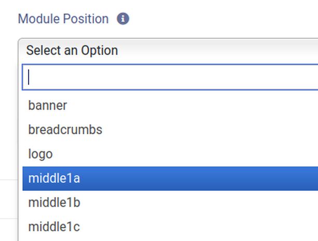Screen dimensions: 318x241
Task: Click the circular information icon
Action: tap(123, 19)
